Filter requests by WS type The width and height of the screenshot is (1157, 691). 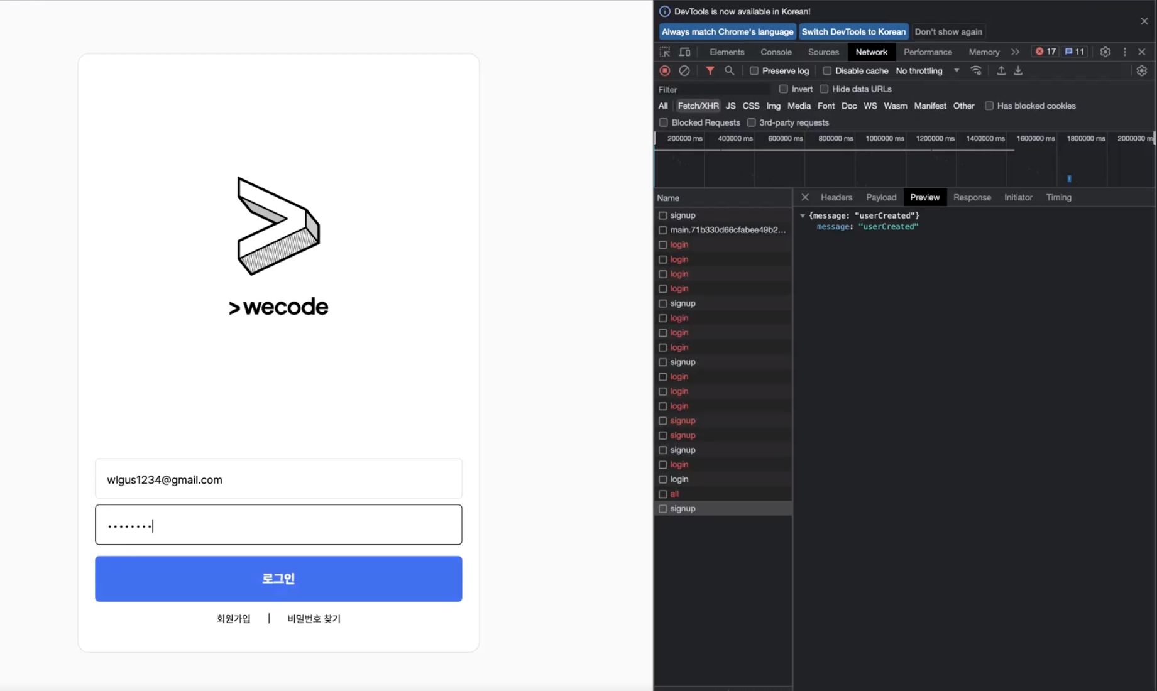click(x=870, y=106)
